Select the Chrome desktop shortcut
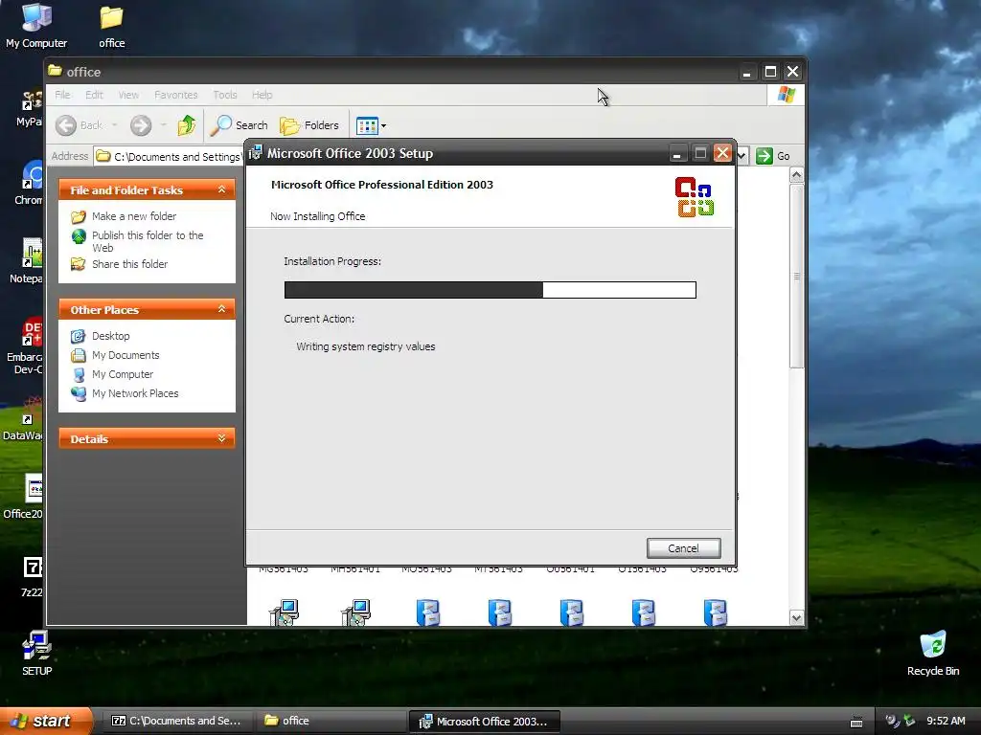Screen dimensions: 981x735 click(30, 183)
